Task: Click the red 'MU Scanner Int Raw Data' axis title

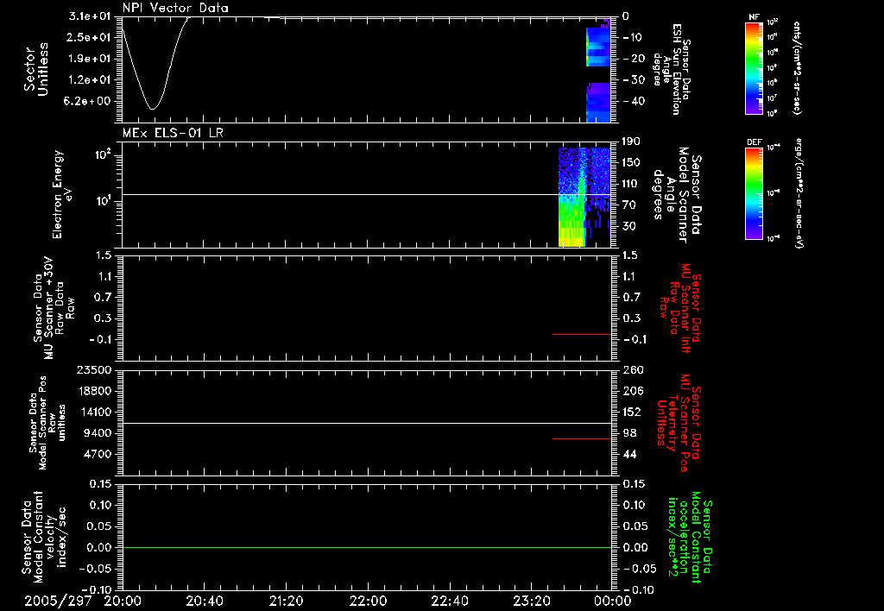Action: [x=680, y=308]
